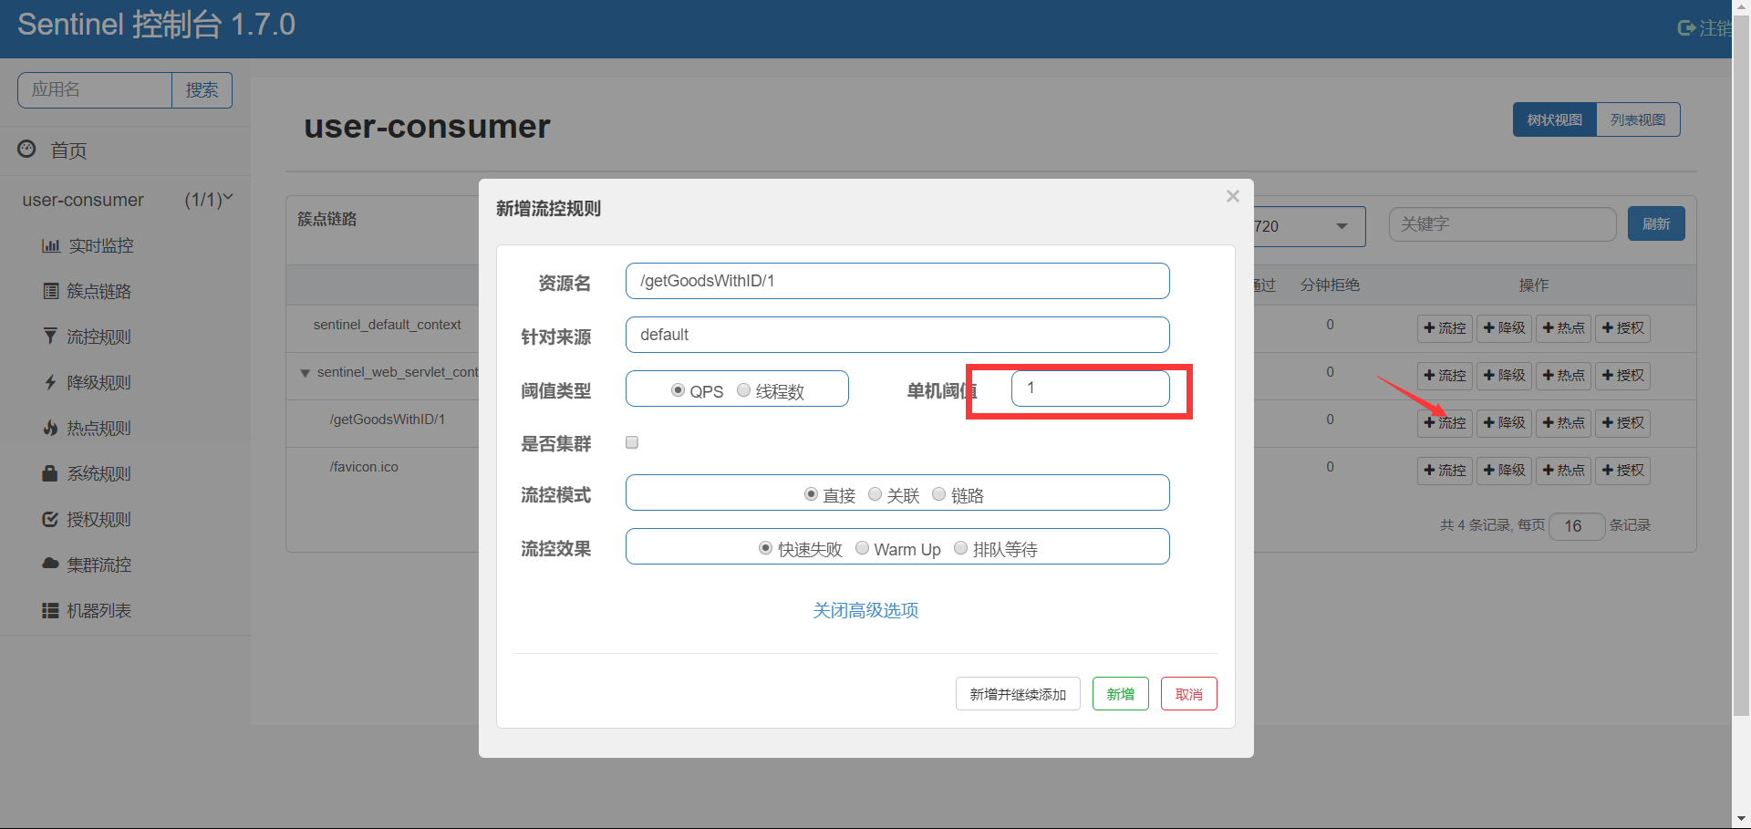Image resolution: width=1751 pixels, height=829 pixels.
Task: Select 排队等待 flow control effect
Action: (960, 548)
